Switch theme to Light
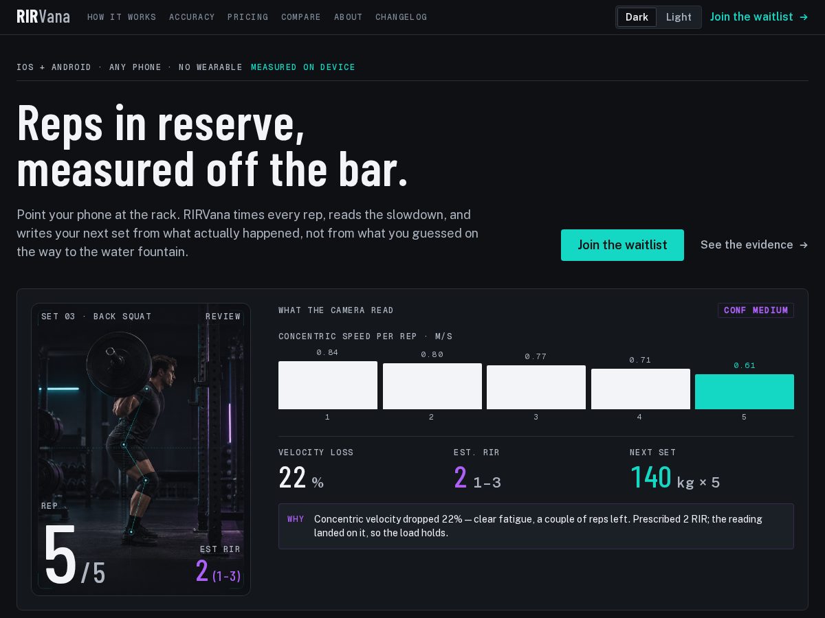The height and width of the screenshot is (618, 825). click(679, 17)
